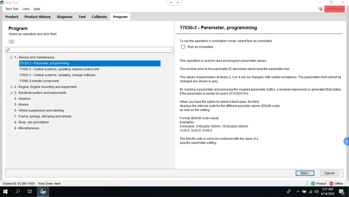
Task: Open Windows Task View icon
Action: (30, 191)
